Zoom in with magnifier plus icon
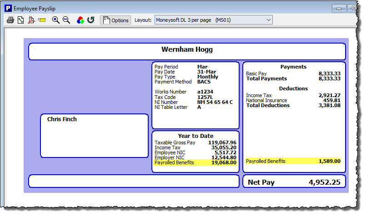 55,20
